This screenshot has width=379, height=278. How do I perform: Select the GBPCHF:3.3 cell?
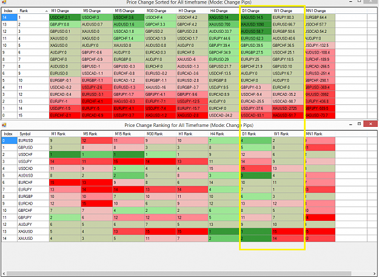click(x=160, y=24)
